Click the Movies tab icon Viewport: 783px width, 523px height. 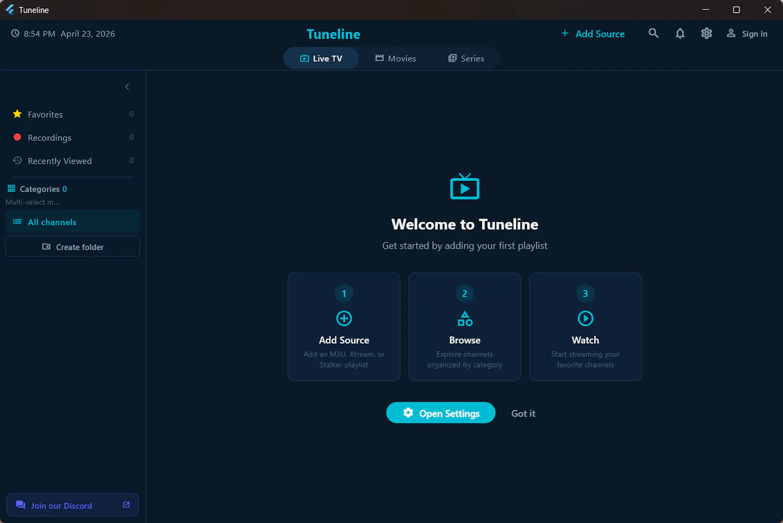coord(379,58)
